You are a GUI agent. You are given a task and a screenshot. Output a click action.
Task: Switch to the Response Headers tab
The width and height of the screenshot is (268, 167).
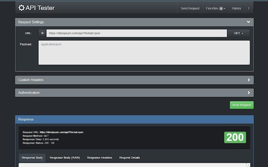click(100, 158)
